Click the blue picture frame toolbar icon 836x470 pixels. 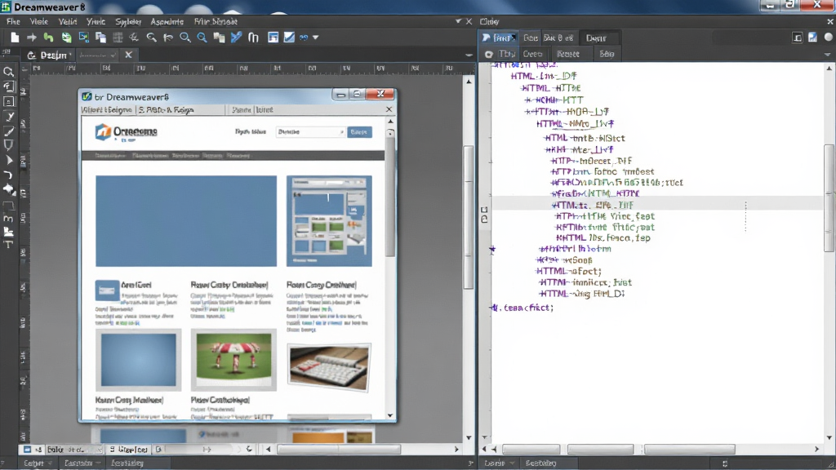(x=84, y=38)
